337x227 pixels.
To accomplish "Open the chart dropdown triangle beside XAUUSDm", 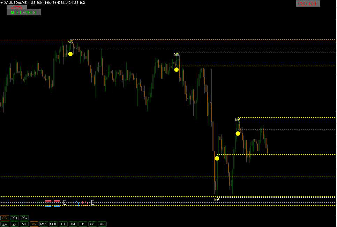I will click(x=2, y=3).
